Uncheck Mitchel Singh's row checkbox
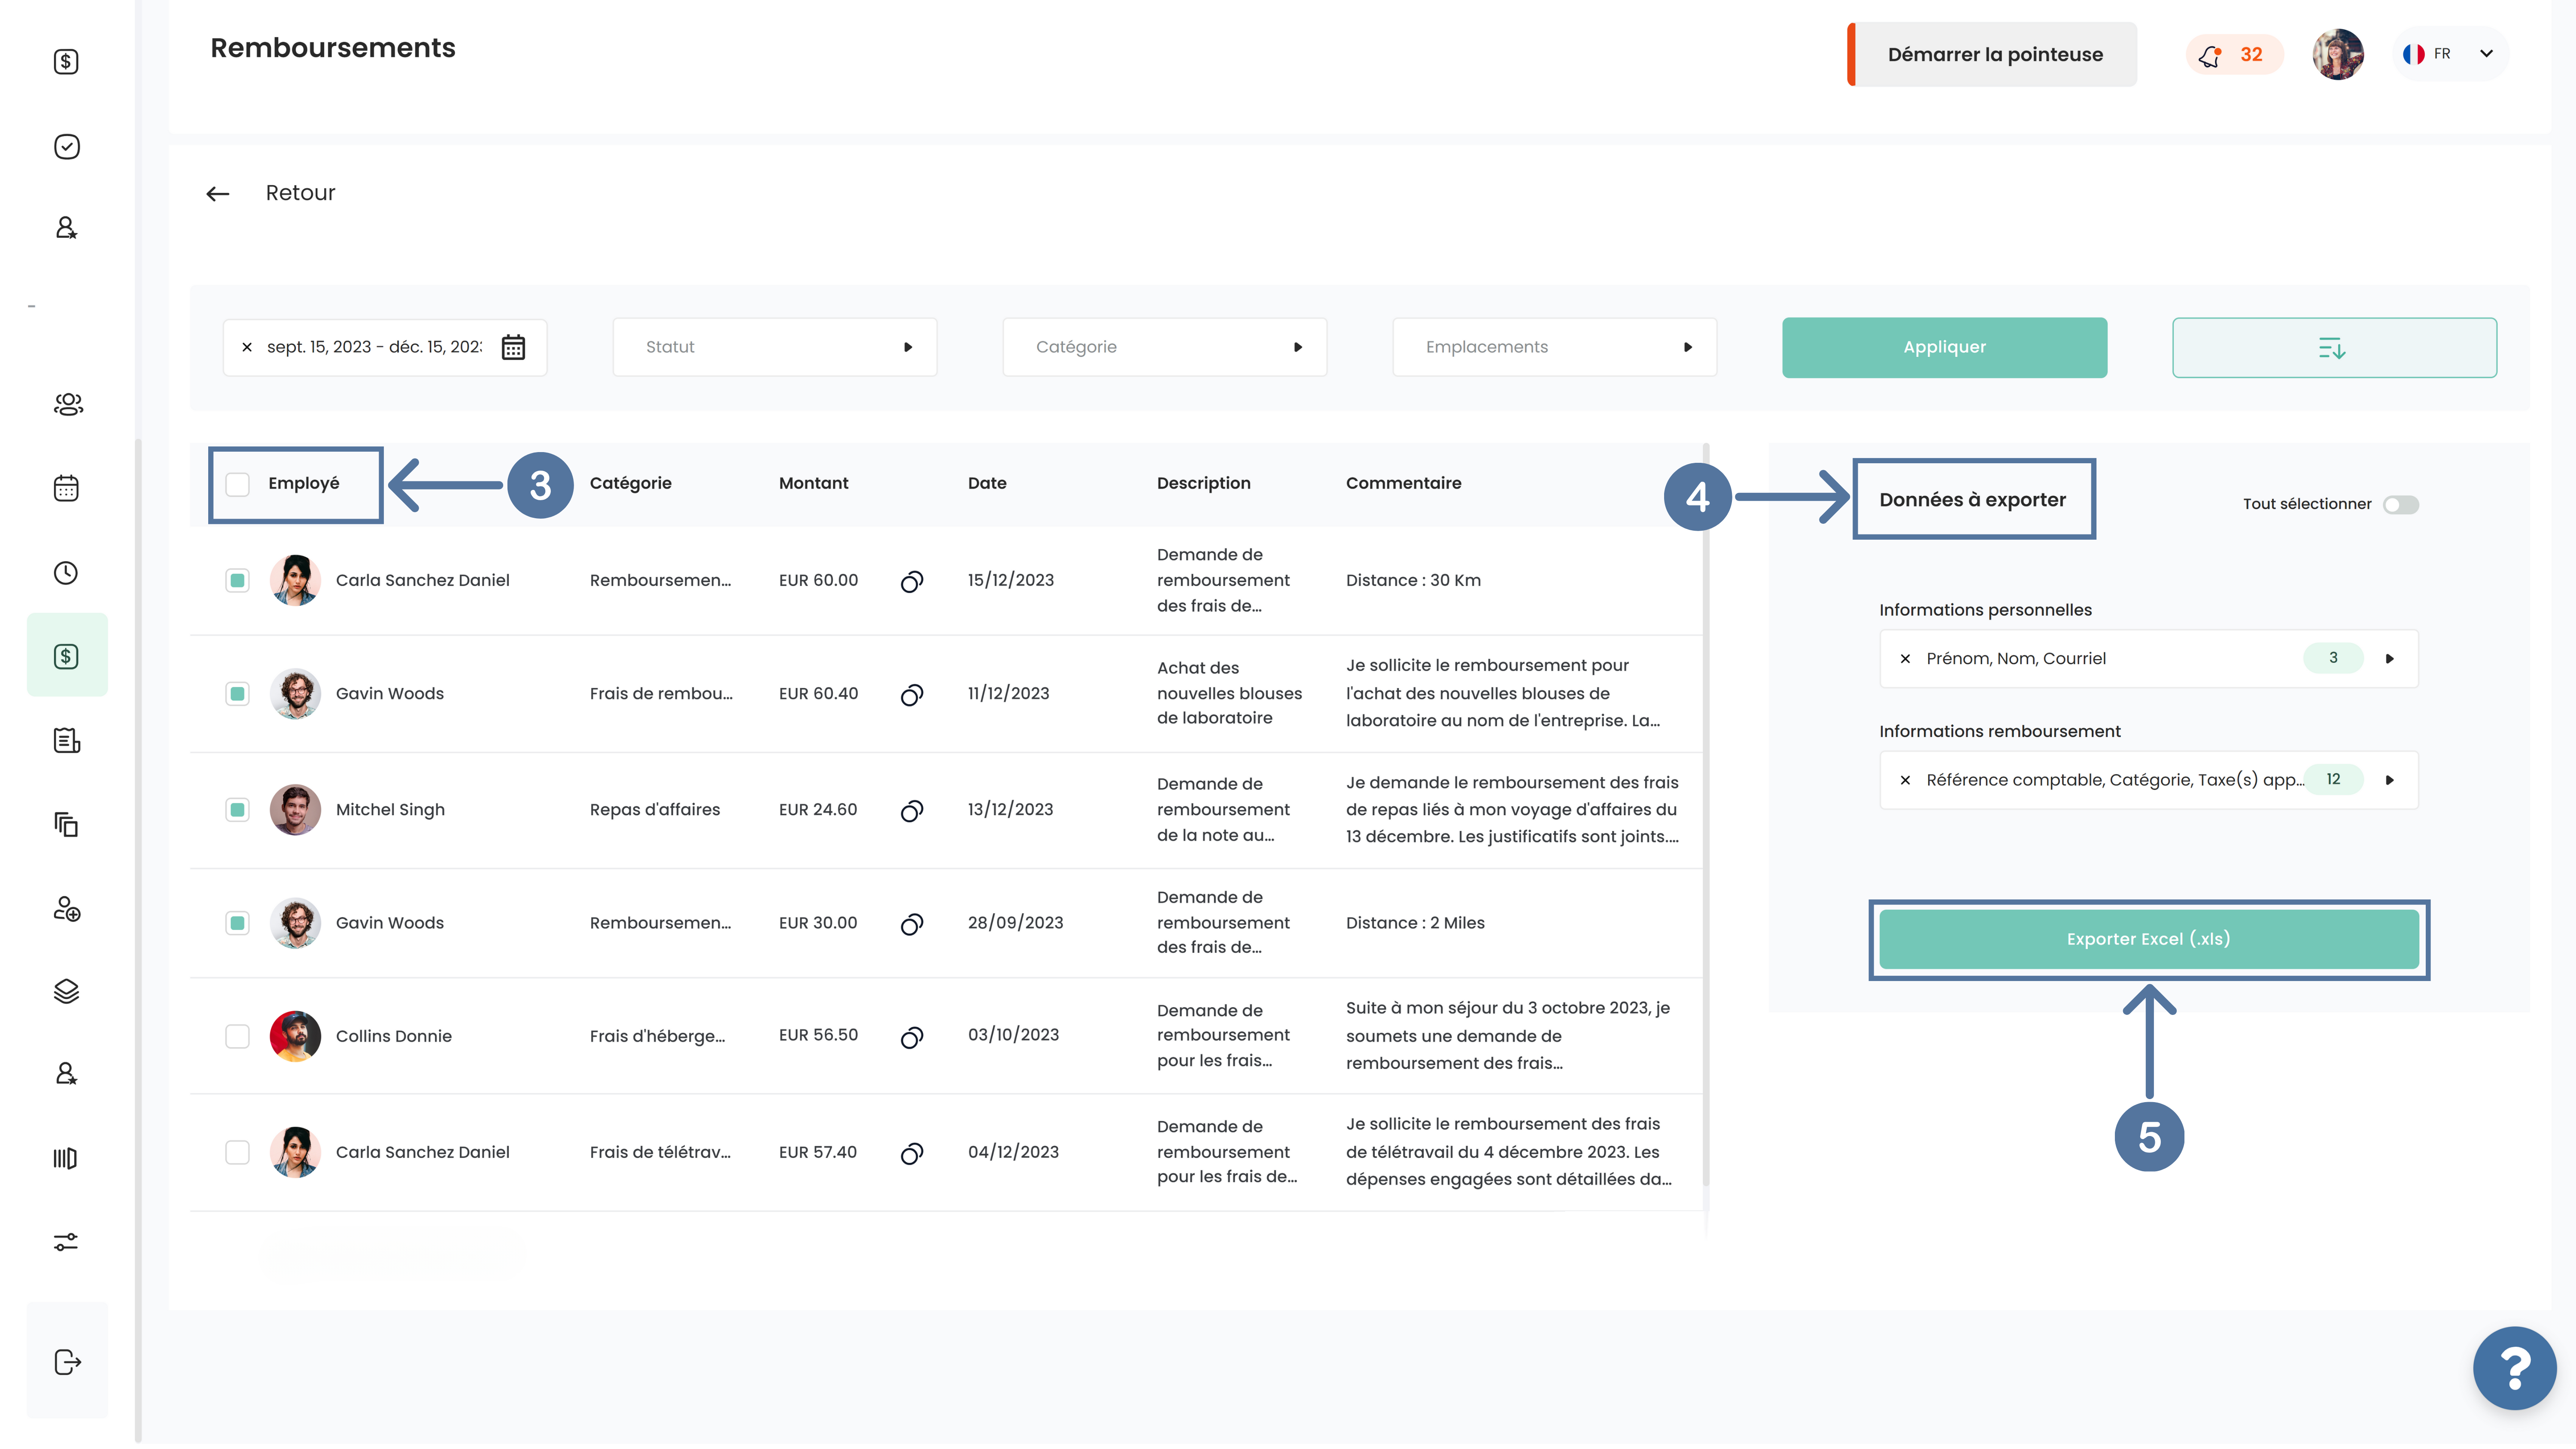Image resolution: width=2576 pixels, height=1449 pixels. [237, 810]
